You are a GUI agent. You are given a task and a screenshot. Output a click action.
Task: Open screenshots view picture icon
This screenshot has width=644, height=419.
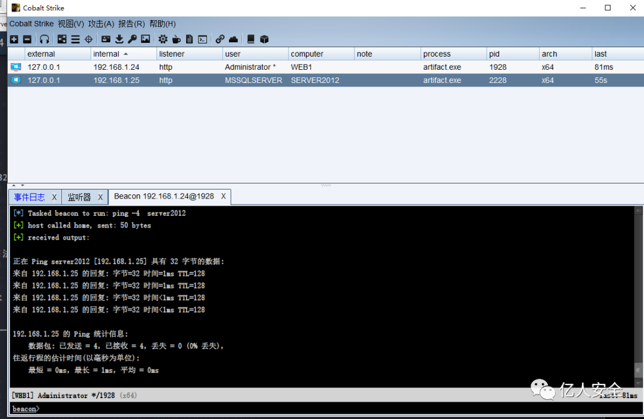point(145,39)
